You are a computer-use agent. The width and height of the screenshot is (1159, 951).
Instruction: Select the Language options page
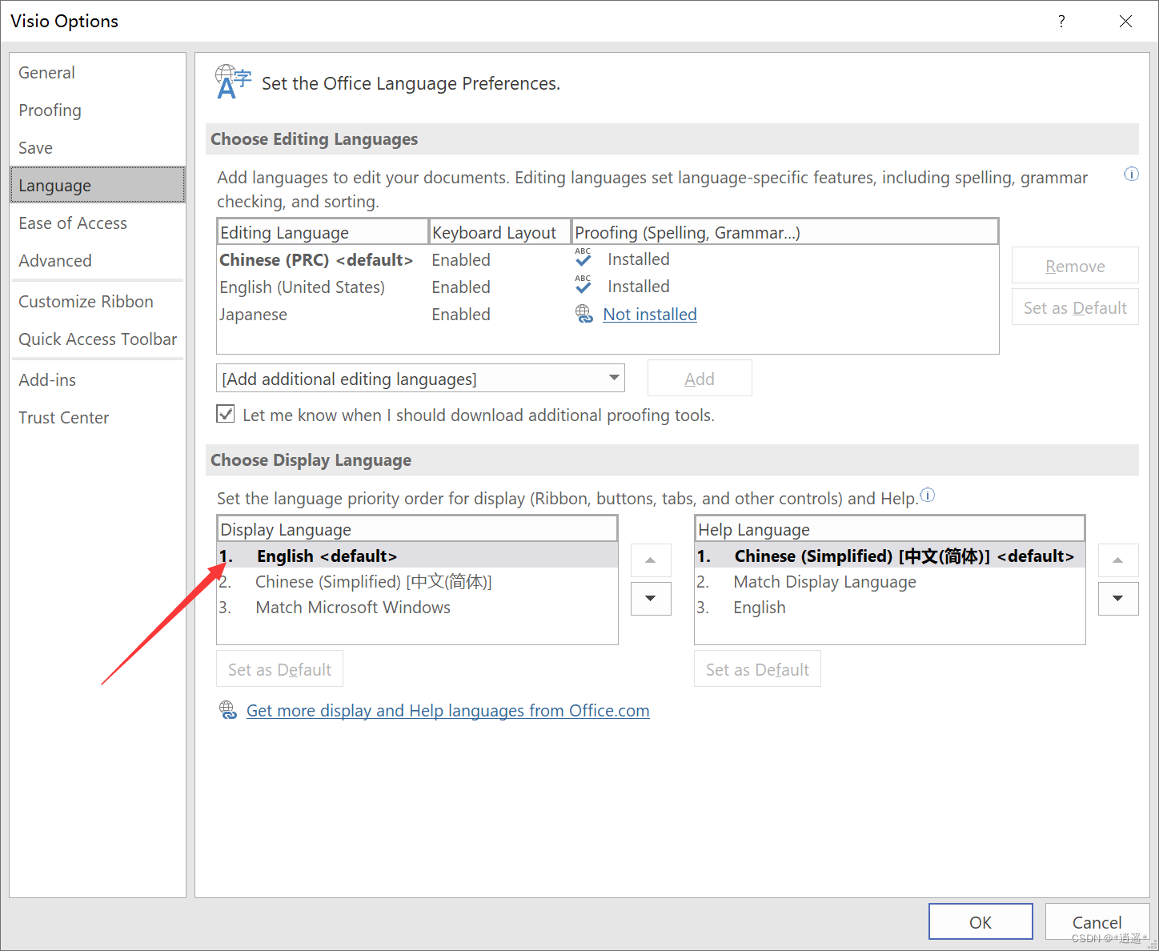click(x=98, y=185)
